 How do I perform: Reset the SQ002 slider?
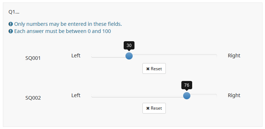154,108
